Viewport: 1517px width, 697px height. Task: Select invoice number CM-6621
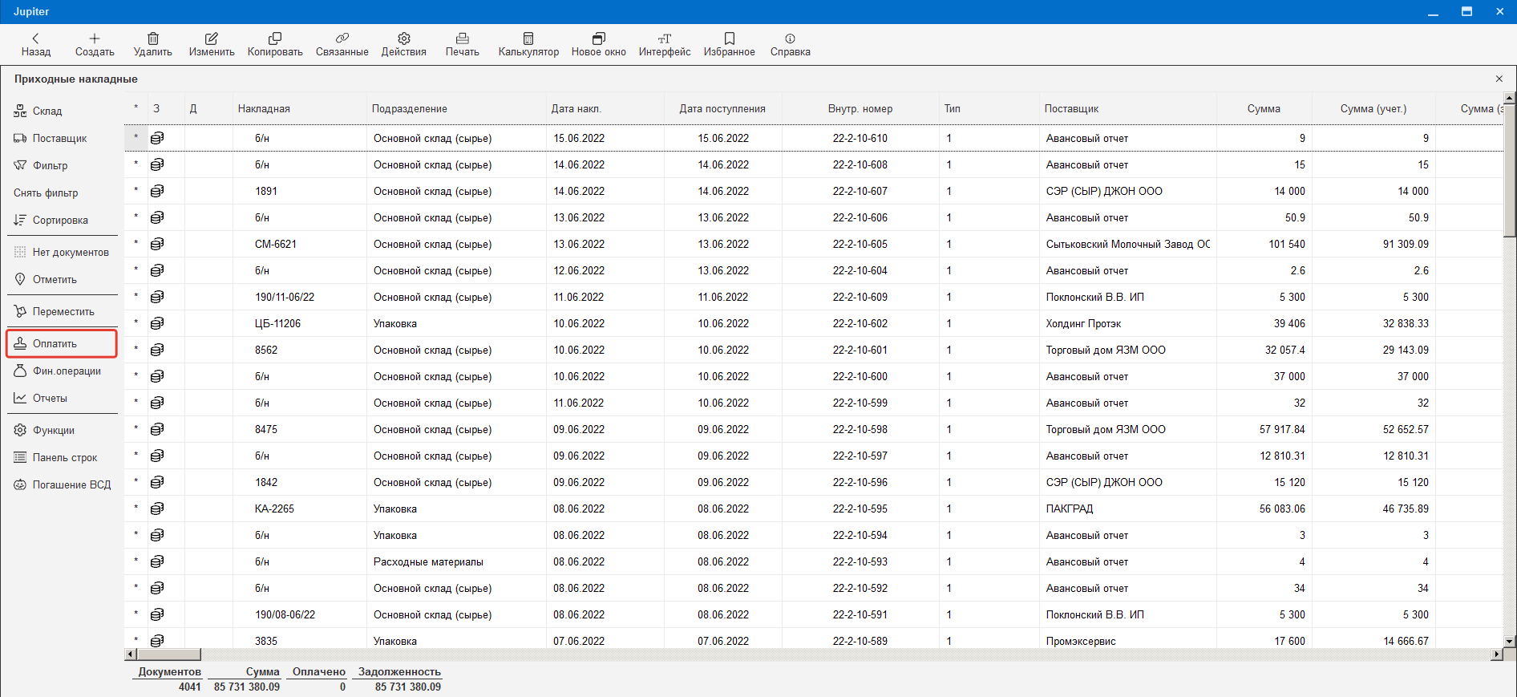[x=276, y=244]
